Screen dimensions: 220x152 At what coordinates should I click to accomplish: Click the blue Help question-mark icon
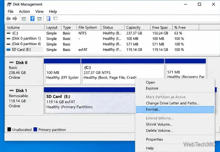pyautogui.click(x=32, y=19)
